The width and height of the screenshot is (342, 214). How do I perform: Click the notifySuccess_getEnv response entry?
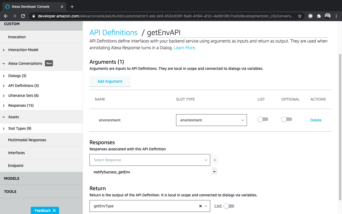click(112, 172)
